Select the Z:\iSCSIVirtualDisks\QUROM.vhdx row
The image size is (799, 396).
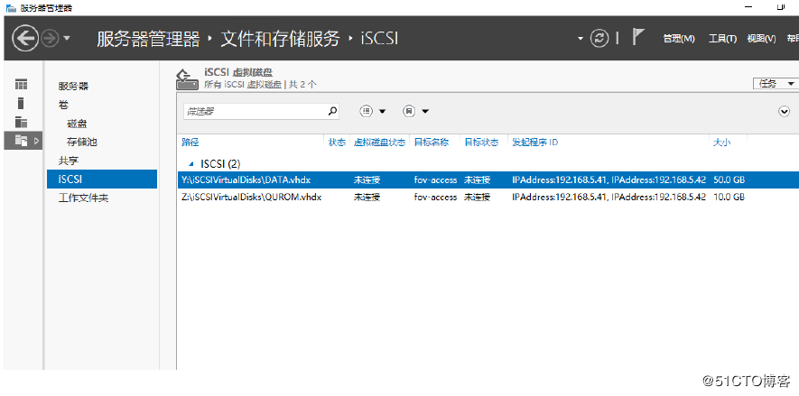point(488,197)
